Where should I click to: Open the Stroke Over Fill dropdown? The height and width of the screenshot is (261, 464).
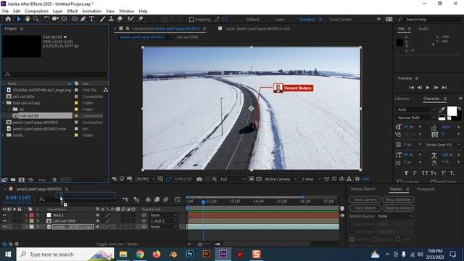click(x=442, y=145)
